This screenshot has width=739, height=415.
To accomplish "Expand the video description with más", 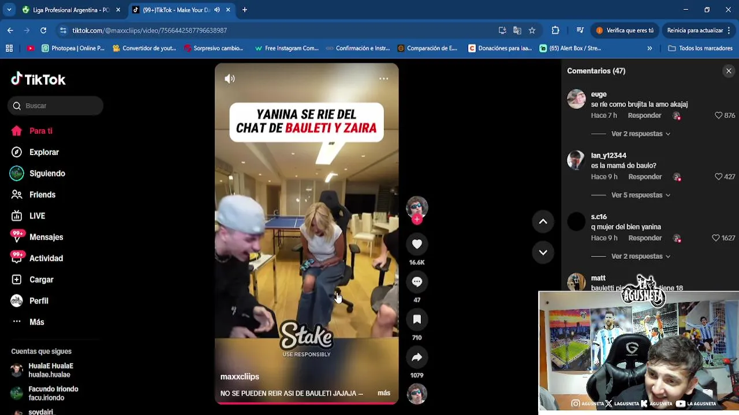I will [x=384, y=393].
